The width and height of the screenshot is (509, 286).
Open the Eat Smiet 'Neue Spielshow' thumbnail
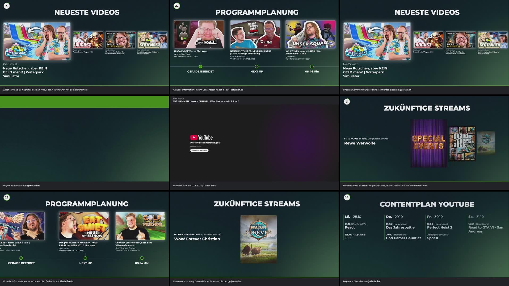[84, 226]
